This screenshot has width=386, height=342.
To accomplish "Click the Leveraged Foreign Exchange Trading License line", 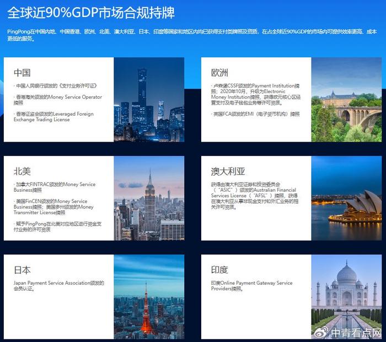I will [53, 117].
